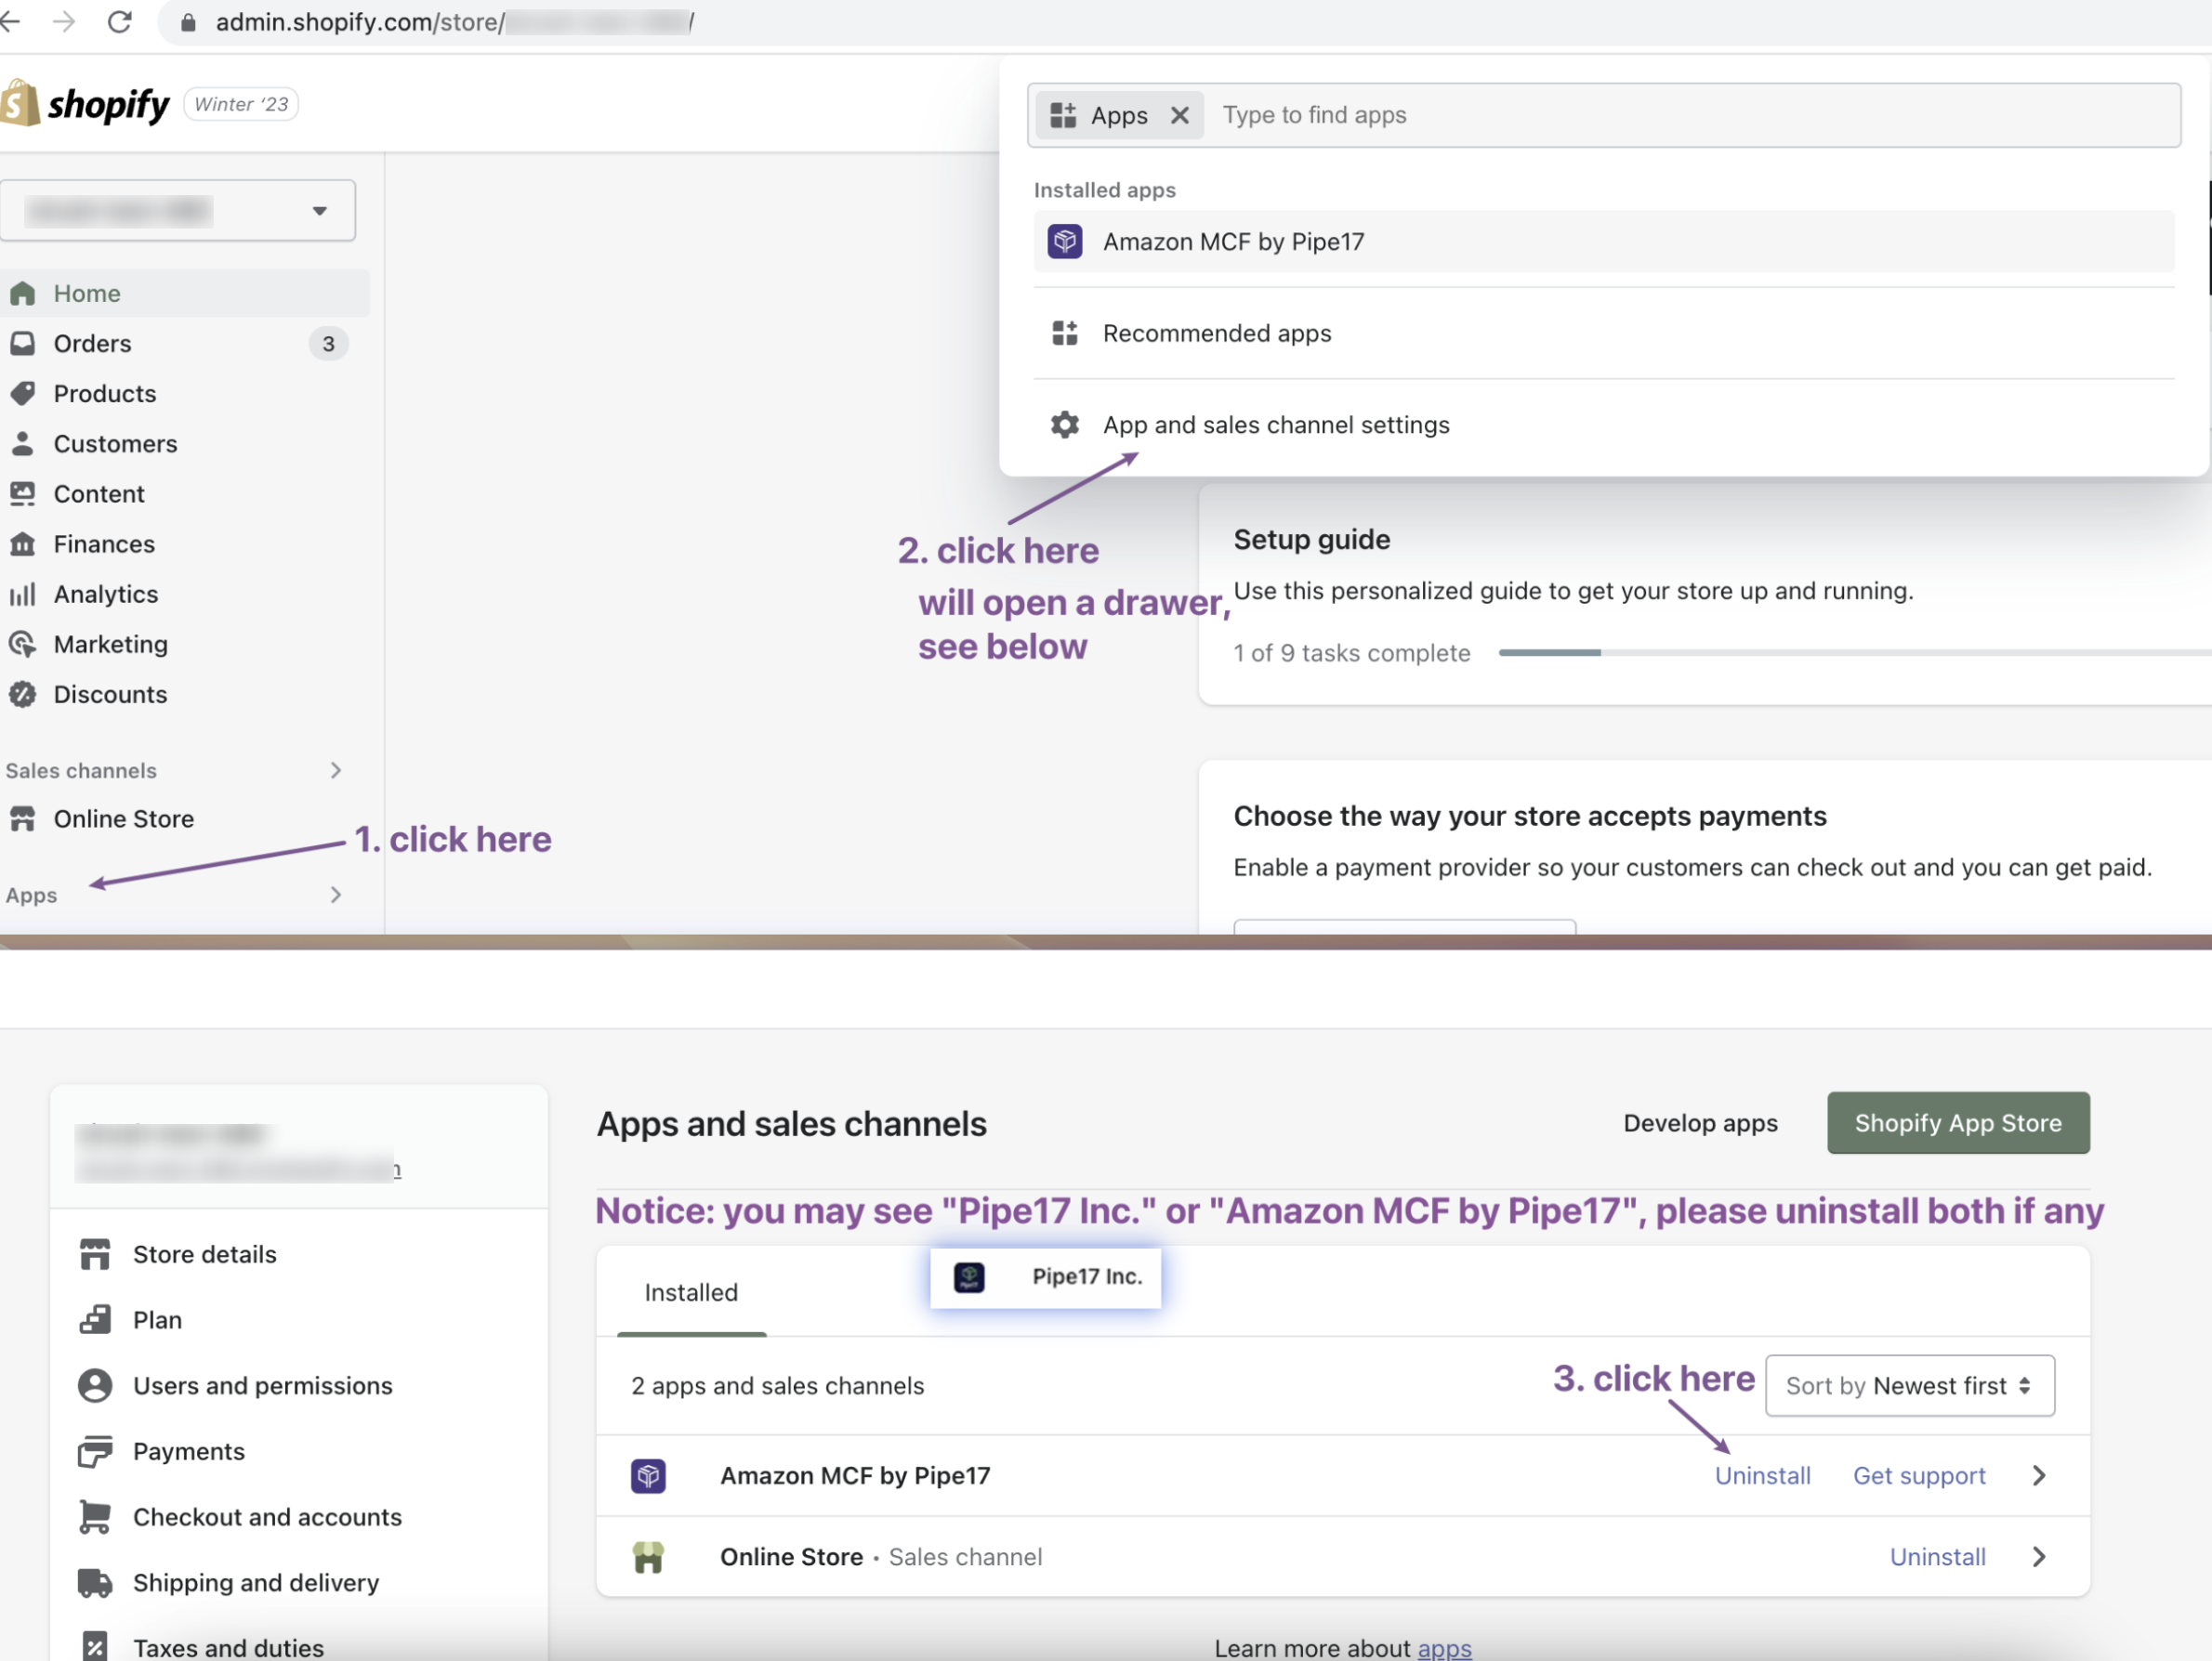Screen dimensions: 2212x1661
Task: Click the Checkout cart icon
Action: click(x=95, y=1518)
